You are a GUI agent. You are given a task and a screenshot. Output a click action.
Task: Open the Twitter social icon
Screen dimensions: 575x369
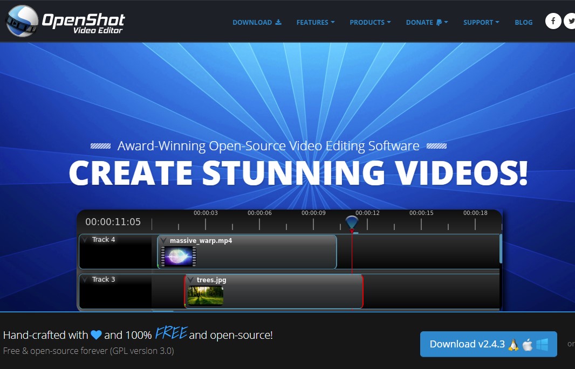point(570,22)
